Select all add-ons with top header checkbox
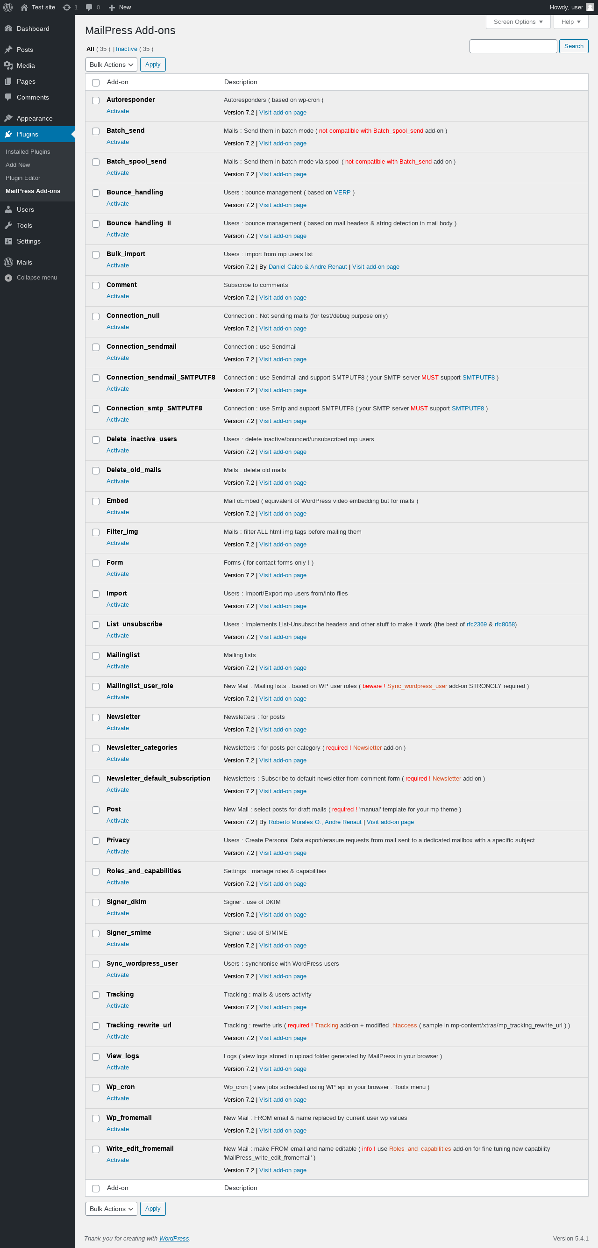The height and width of the screenshot is (1248, 598). [96, 82]
